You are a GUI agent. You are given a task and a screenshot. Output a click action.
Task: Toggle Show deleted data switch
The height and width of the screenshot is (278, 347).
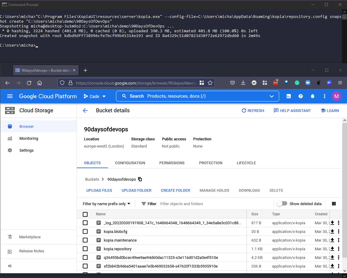(x=282, y=204)
